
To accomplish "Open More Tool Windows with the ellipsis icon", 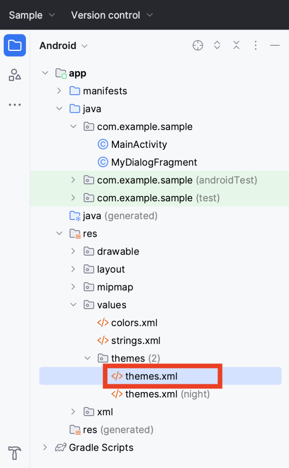I will click(x=15, y=104).
